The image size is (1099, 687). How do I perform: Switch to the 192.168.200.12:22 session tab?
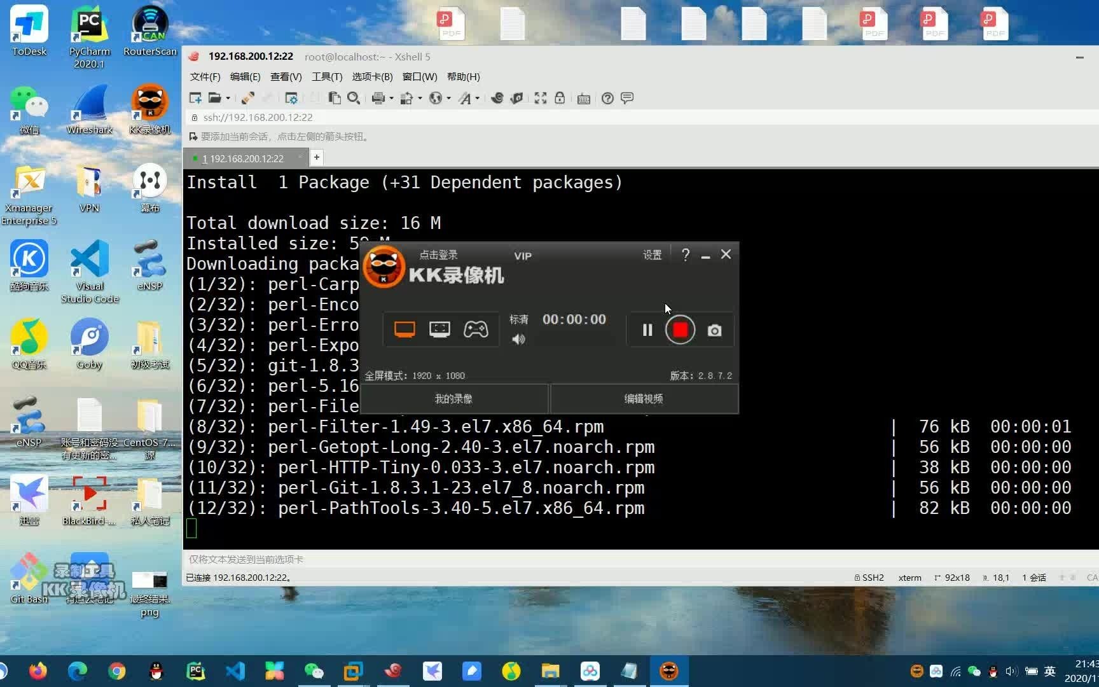pyautogui.click(x=245, y=158)
